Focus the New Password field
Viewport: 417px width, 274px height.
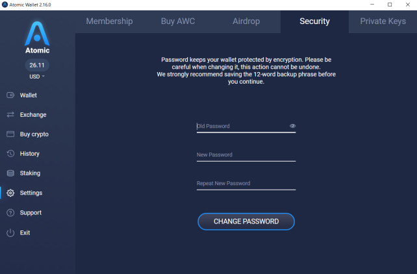[246, 155]
